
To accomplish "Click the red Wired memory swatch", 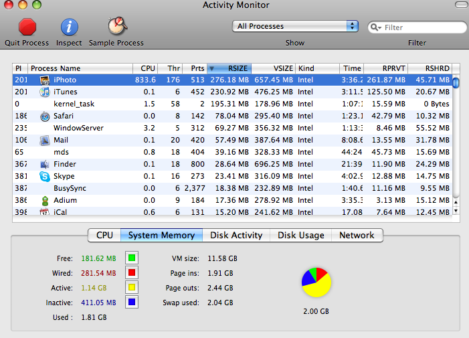I will click(132, 272).
